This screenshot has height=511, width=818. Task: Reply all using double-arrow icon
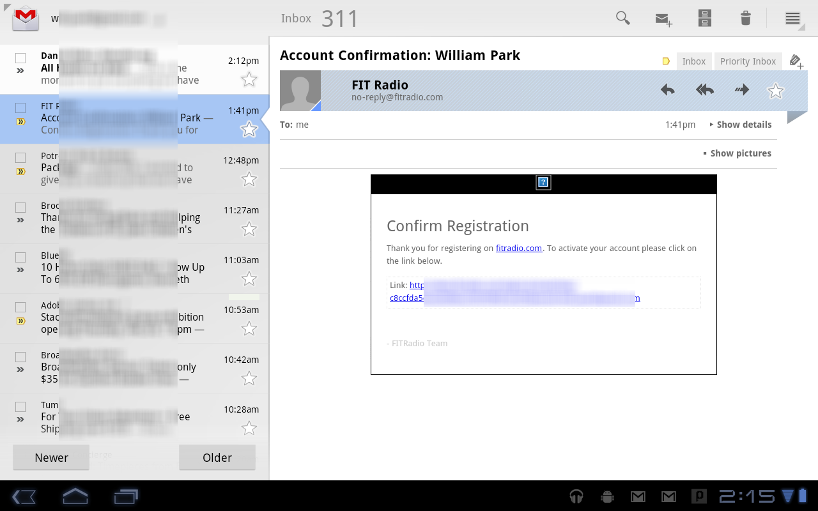pyautogui.click(x=705, y=90)
